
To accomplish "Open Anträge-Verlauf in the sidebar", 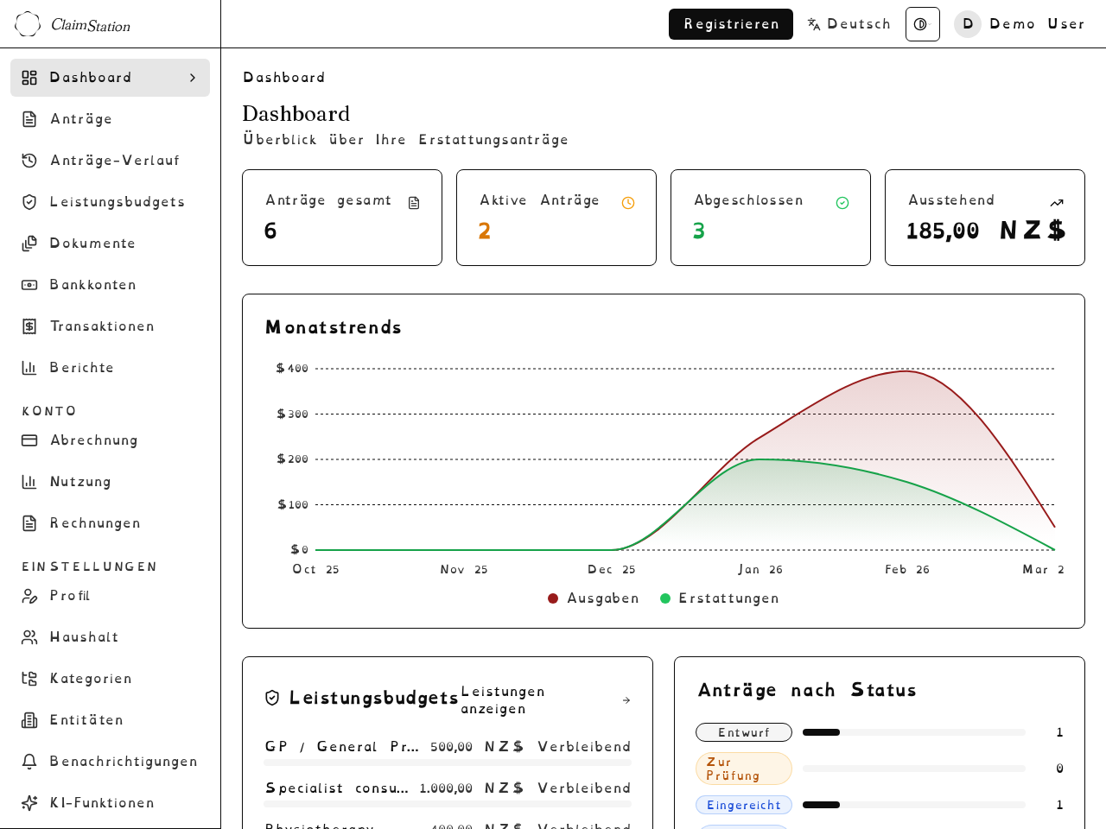I will point(110,161).
